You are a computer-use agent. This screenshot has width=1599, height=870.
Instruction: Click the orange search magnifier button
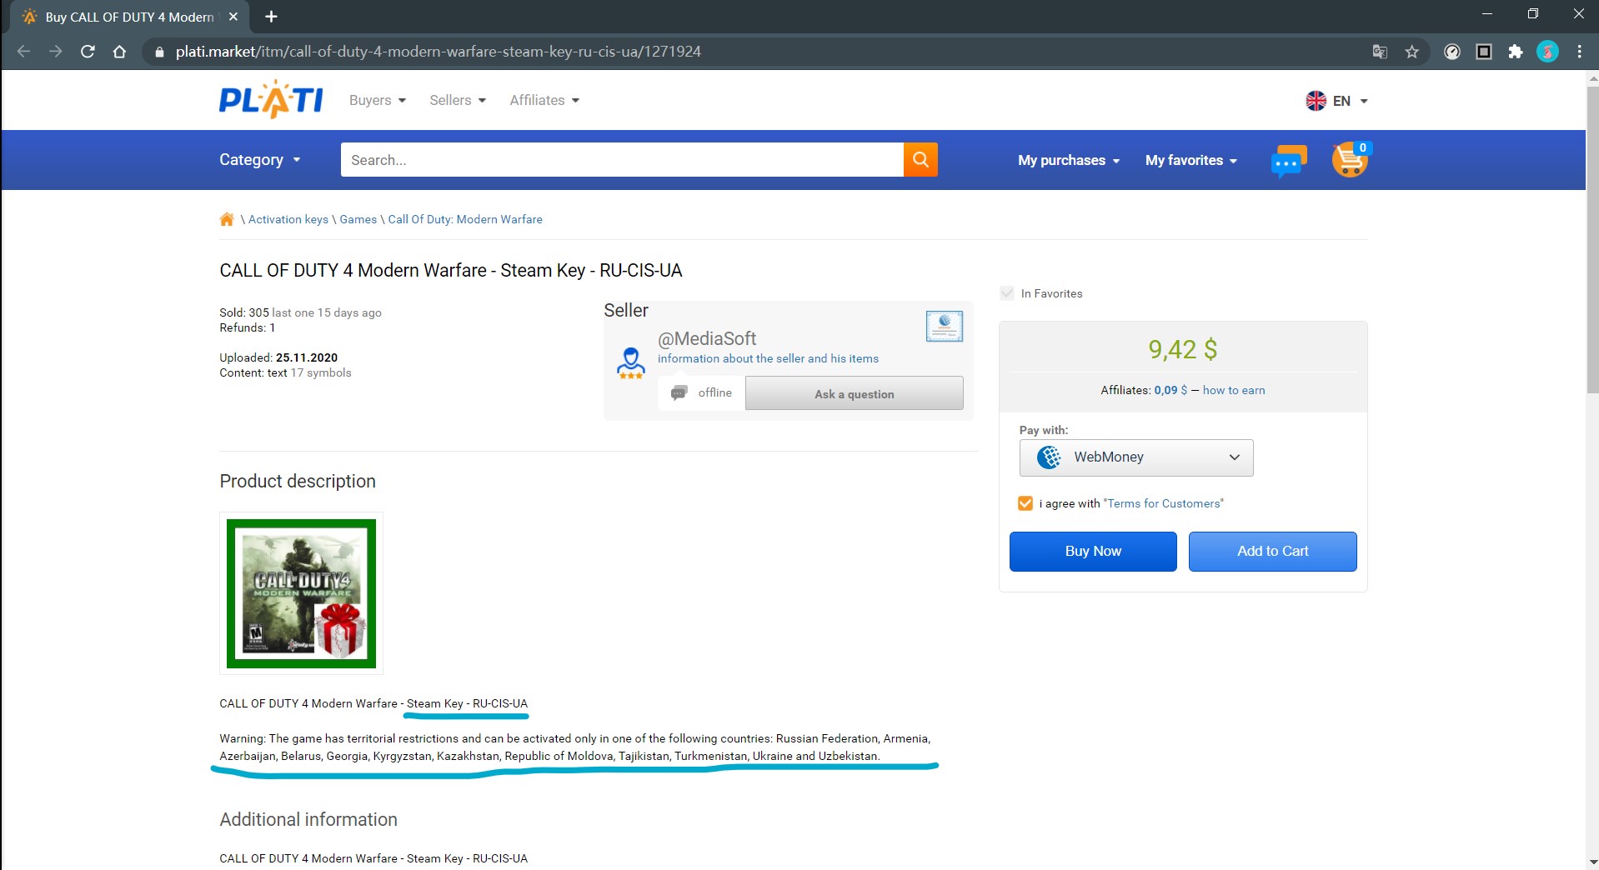[x=920, y=159]
